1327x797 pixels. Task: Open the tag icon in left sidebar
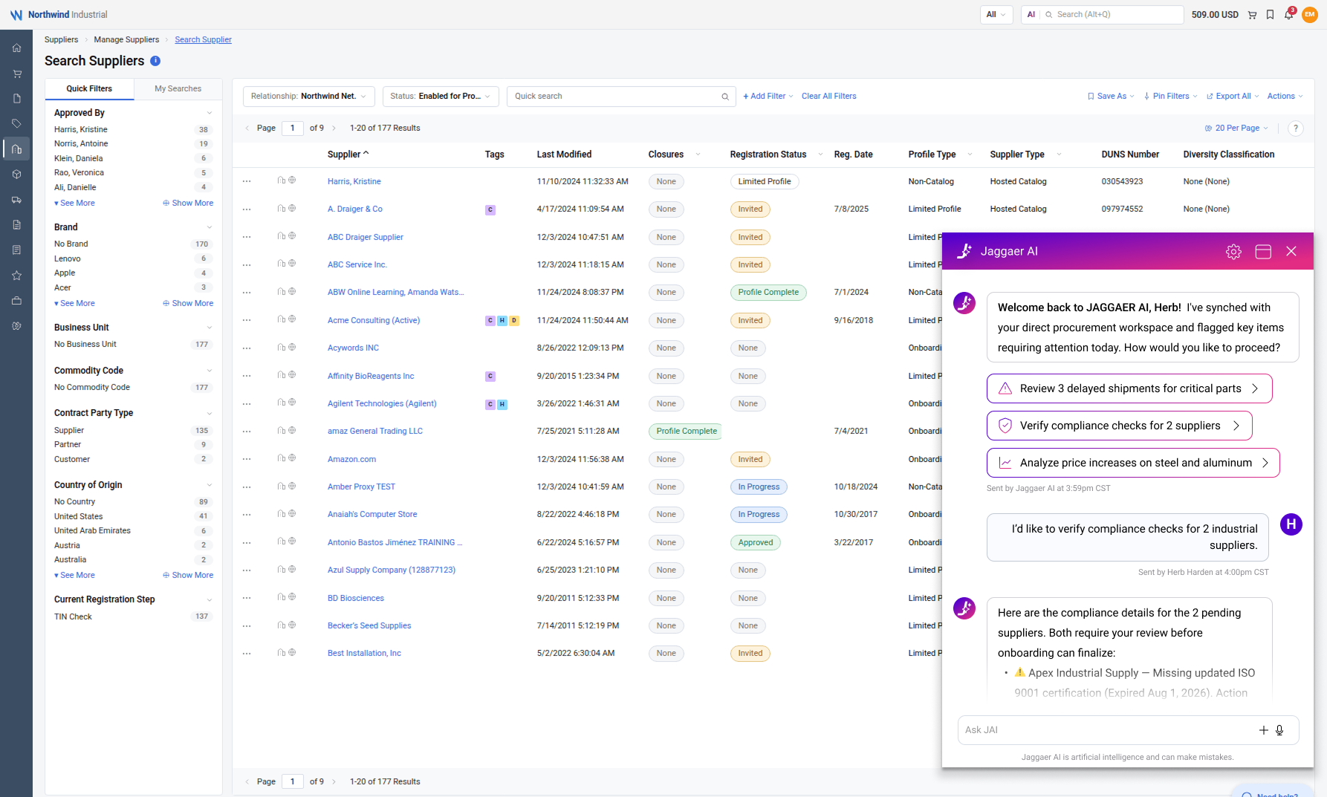[x=16, y=123]
